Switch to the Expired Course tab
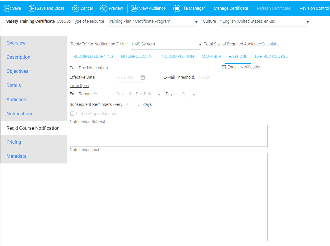Image resolution: width=330 pixels, height=246 pixels. click(x=271, y=56)
